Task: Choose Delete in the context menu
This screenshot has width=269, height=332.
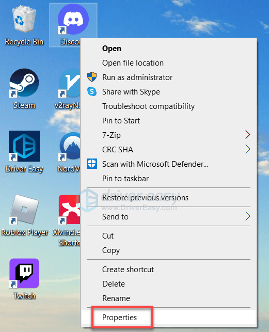Action: tap(169, 284)
